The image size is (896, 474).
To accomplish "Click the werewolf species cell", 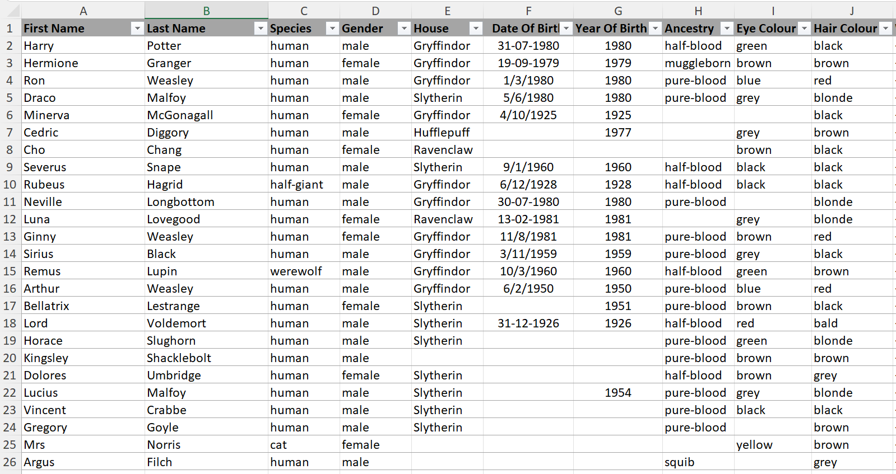I will tap(304, 271).
